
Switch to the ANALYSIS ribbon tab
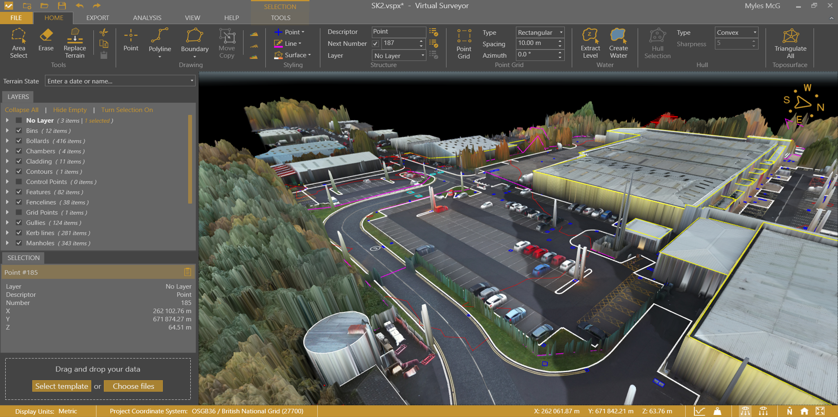(x=147, y=18)
